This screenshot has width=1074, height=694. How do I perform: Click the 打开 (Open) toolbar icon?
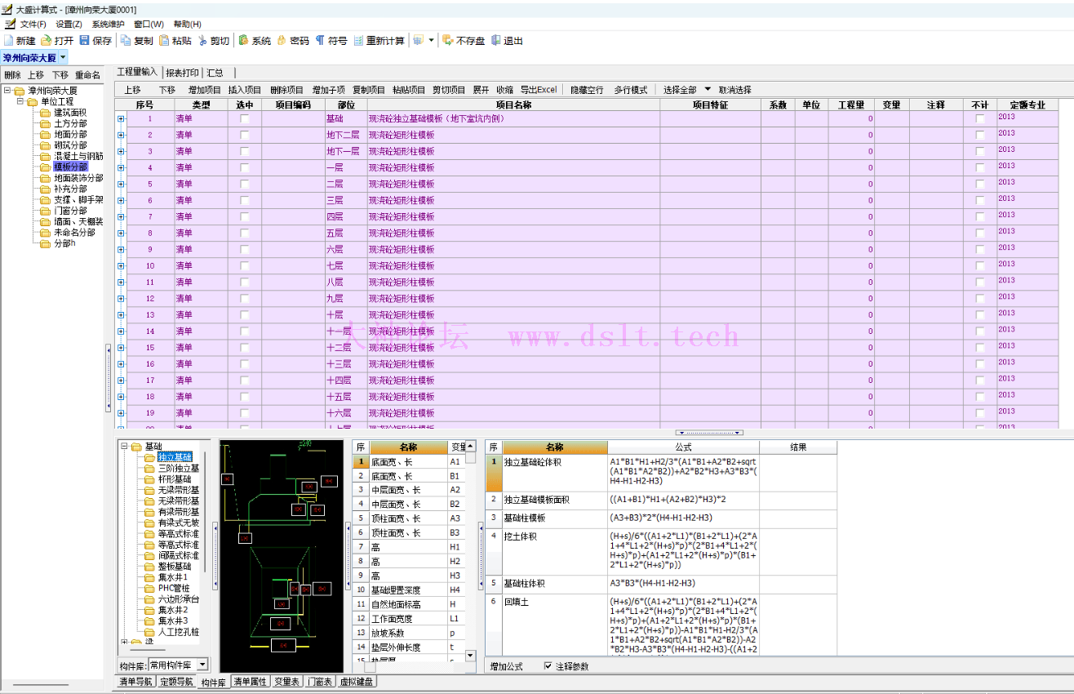[x=47, y=40]
